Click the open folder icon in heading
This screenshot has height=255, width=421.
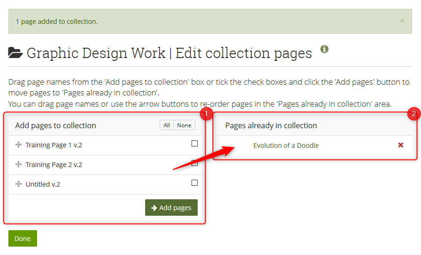[15, 53]
